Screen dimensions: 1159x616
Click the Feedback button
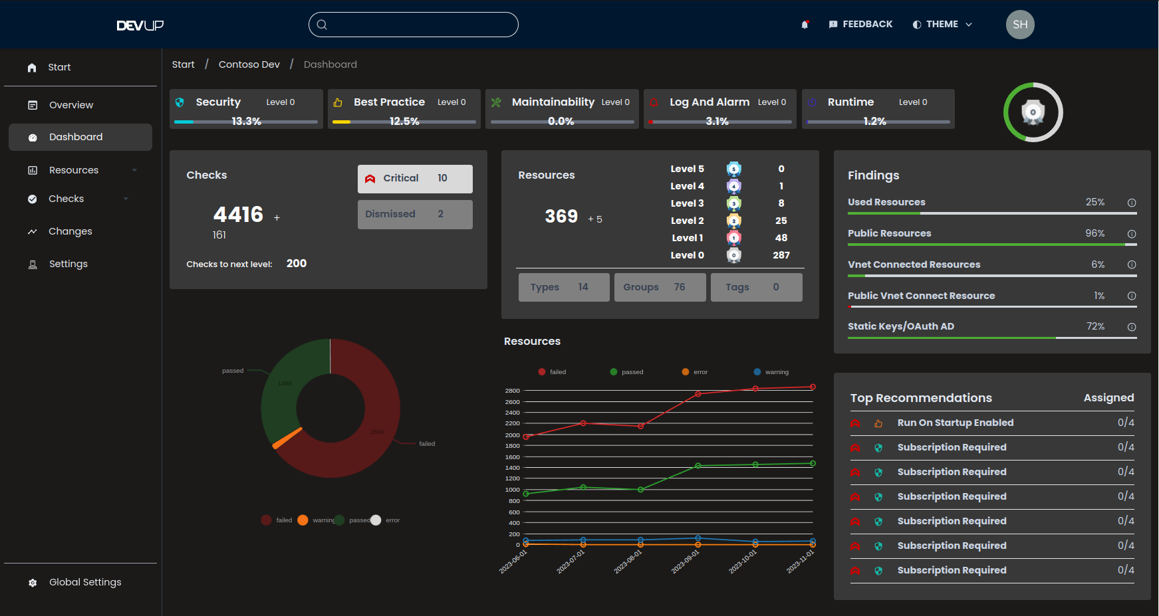pos(860,25)
